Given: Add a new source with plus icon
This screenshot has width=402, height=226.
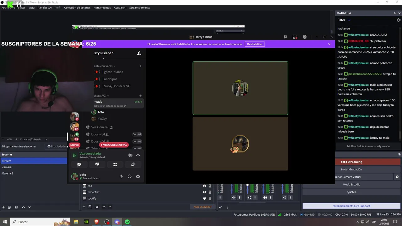Looking at the screenshot, I should click(x=84, y=207).
